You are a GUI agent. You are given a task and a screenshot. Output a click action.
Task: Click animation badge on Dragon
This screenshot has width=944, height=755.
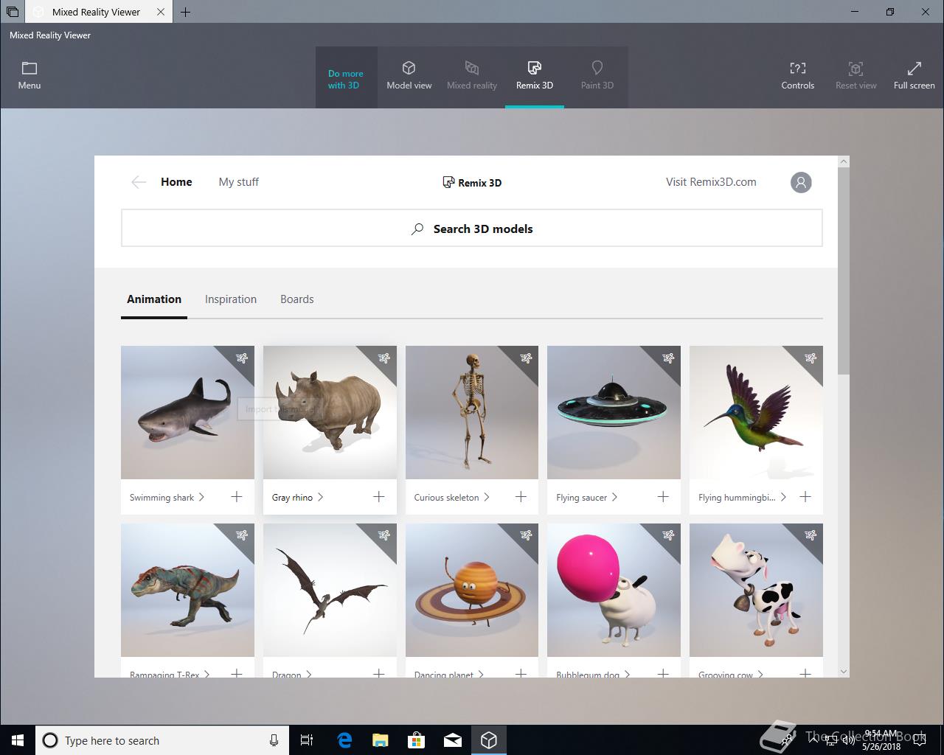point(384,536)
